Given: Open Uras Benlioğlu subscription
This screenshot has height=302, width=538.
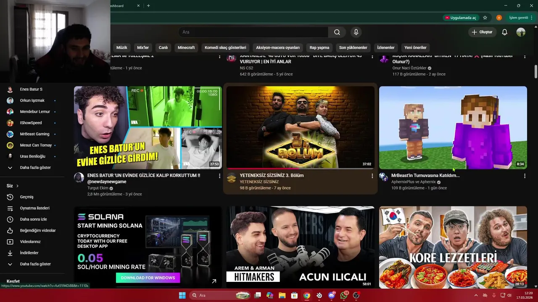Looking at the screenshot, I should (34, 156).
